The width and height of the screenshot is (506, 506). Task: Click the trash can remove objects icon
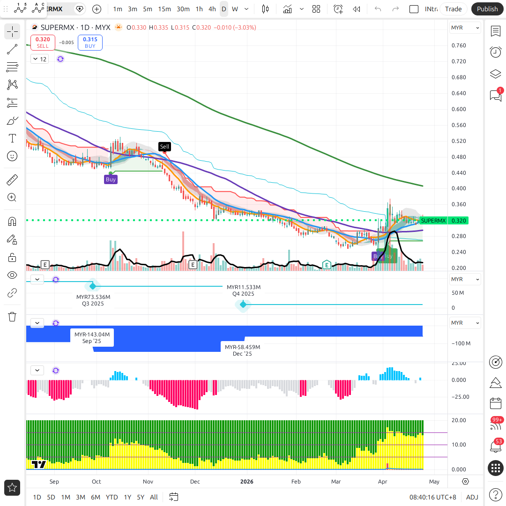click(x=12, y=317)
